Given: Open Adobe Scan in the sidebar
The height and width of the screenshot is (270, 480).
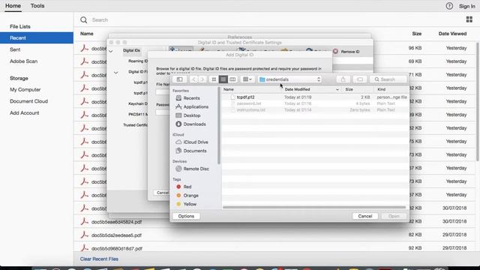Looking at the screenshot, I should click(x=23, y=61).
